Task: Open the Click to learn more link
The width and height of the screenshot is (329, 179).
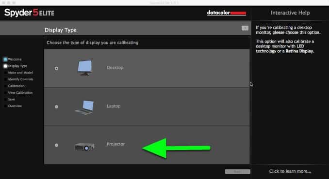Action: pyautogui.click(x=290, y=171)
